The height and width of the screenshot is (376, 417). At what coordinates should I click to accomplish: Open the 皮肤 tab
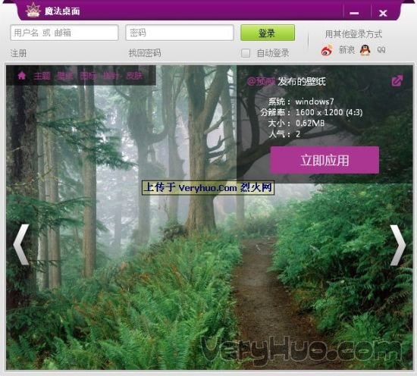[x=134, y=76]
